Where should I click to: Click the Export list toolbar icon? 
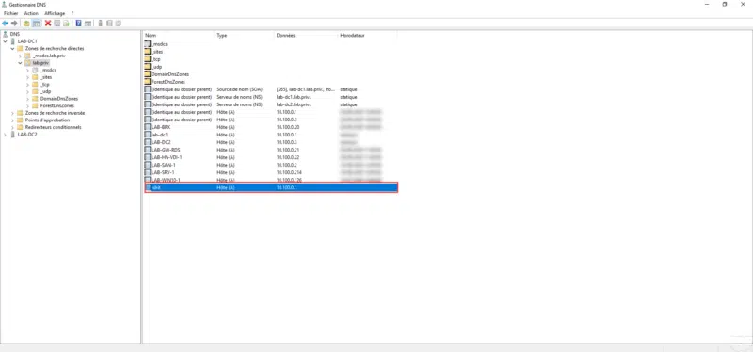click(66, 23)
